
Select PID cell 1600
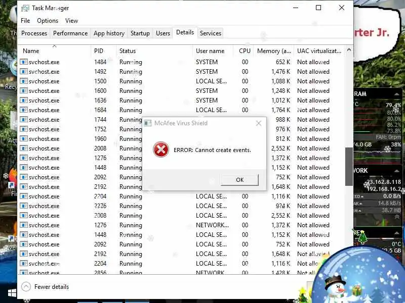click(100, 91)
